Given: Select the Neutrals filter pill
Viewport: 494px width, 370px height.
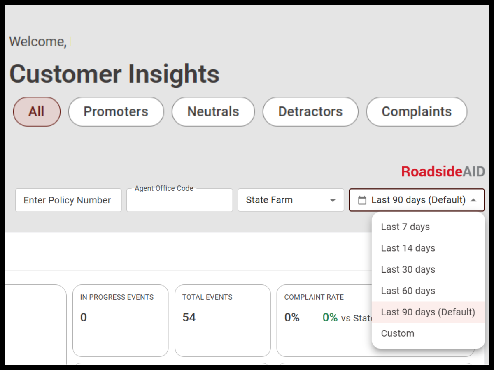Looking at the screenshot, I should pos(213,111).
